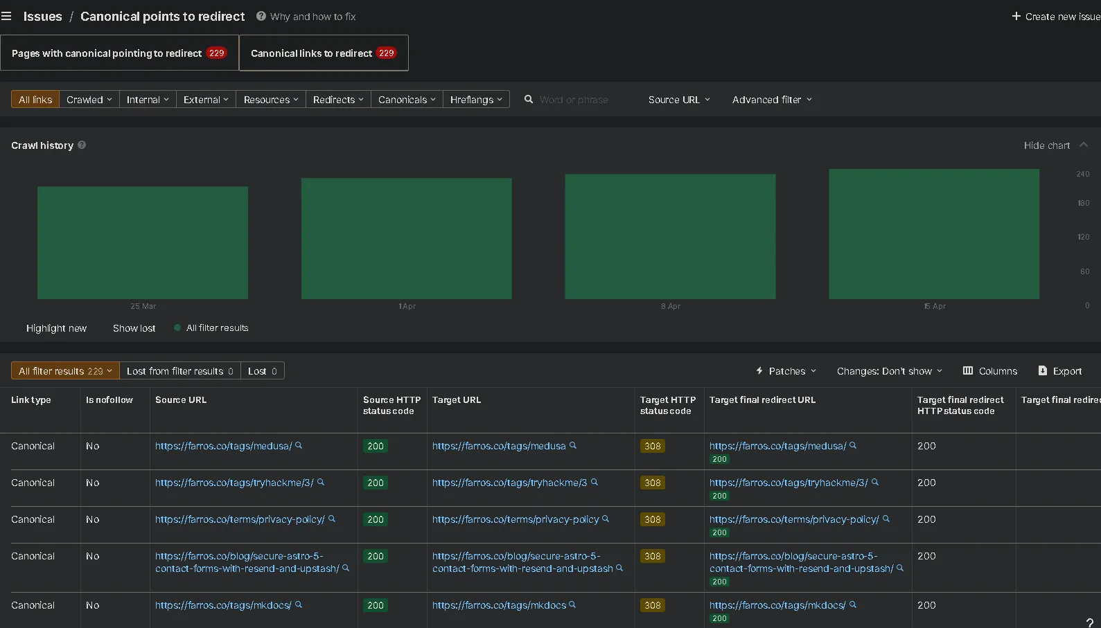This screenshot has height=628, width=1101.
Task: Toggle the Show lost option
Action: [x=134, y=328]
